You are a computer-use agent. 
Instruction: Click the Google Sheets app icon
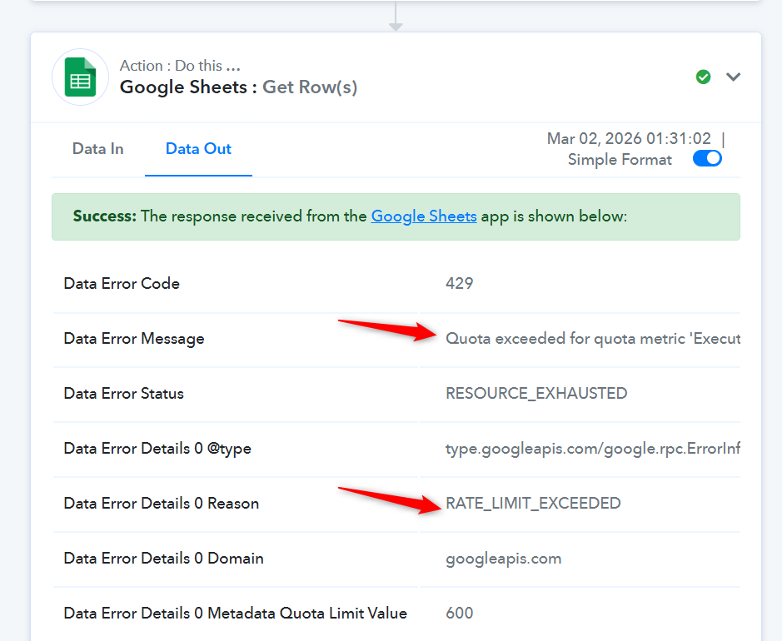click(81, 77)
